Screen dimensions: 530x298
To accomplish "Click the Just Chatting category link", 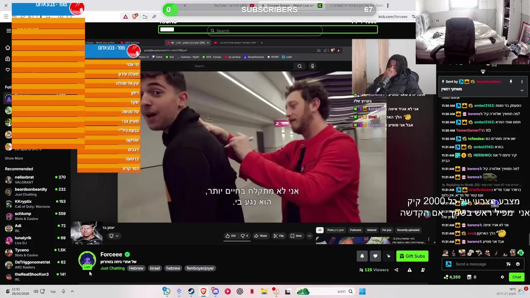I will click(x=112, y=268).
